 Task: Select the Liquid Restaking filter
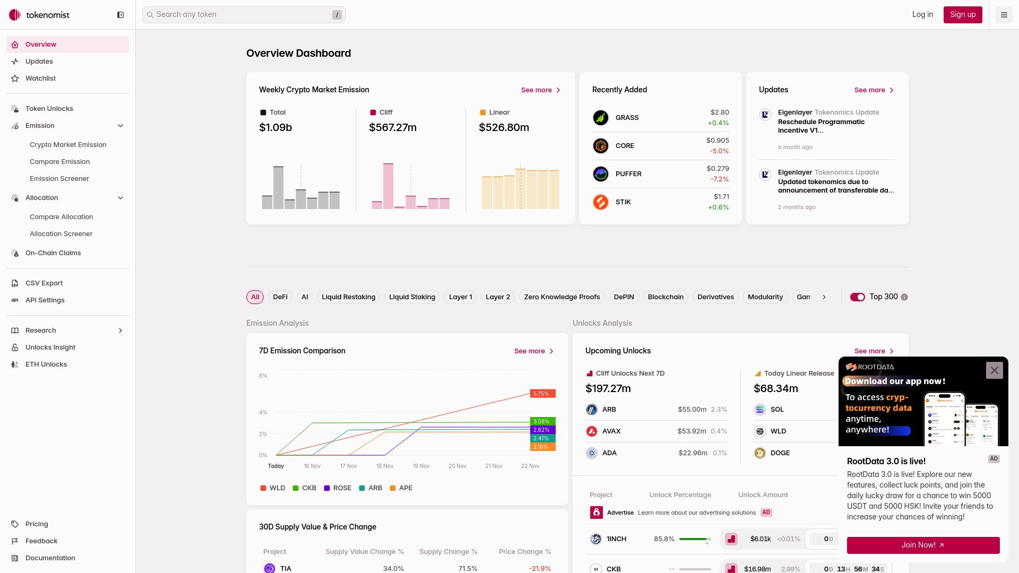click(348, 297)
